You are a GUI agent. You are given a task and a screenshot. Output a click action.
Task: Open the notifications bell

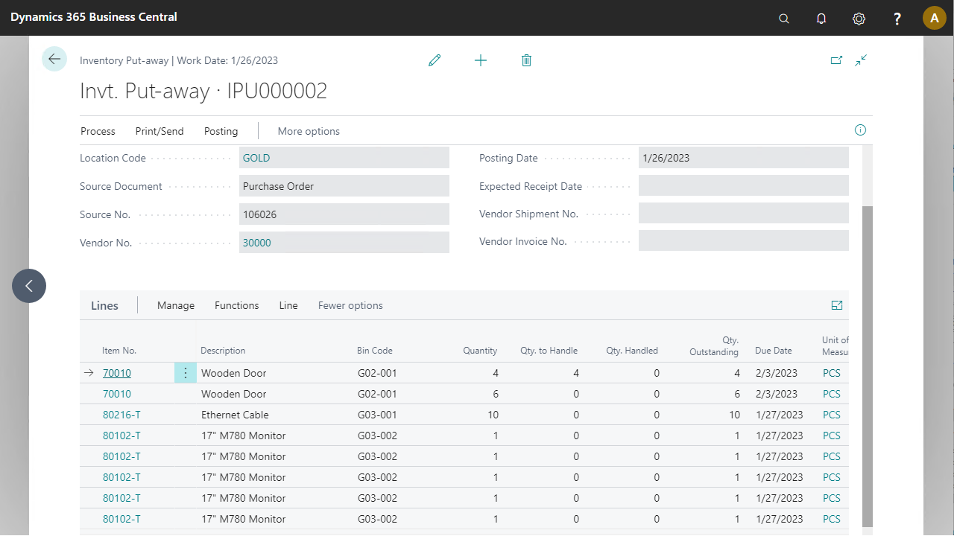coord(821,18)
